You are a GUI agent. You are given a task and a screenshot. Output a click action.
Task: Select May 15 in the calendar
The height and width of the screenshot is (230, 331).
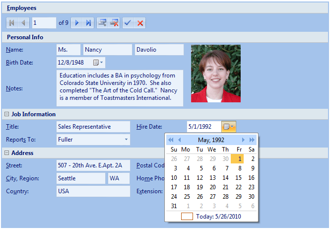point(239,178)
